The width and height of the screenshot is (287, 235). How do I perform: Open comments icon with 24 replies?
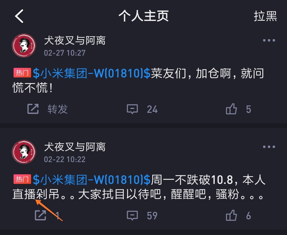tap(132, 109)
